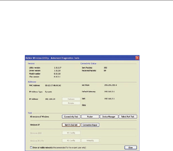Launch Device Manager
This screenshot has width=173, height=151.
pyautogui.click(x=109, y=117)
